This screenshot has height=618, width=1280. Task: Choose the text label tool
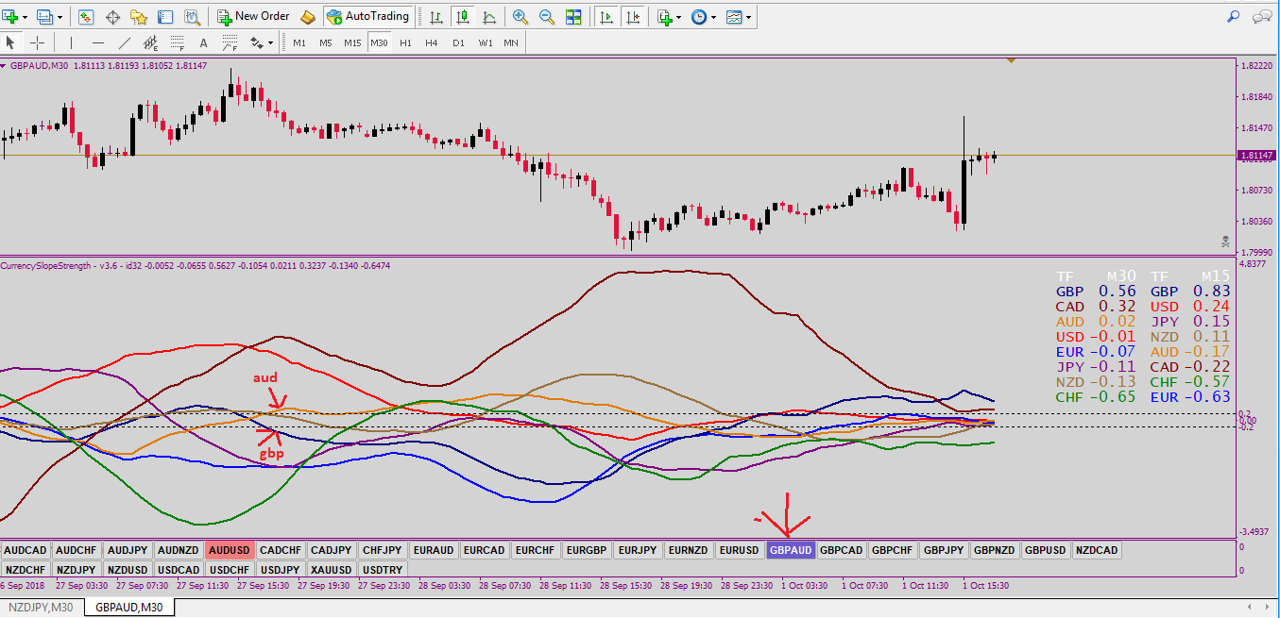tap(203, 42)
